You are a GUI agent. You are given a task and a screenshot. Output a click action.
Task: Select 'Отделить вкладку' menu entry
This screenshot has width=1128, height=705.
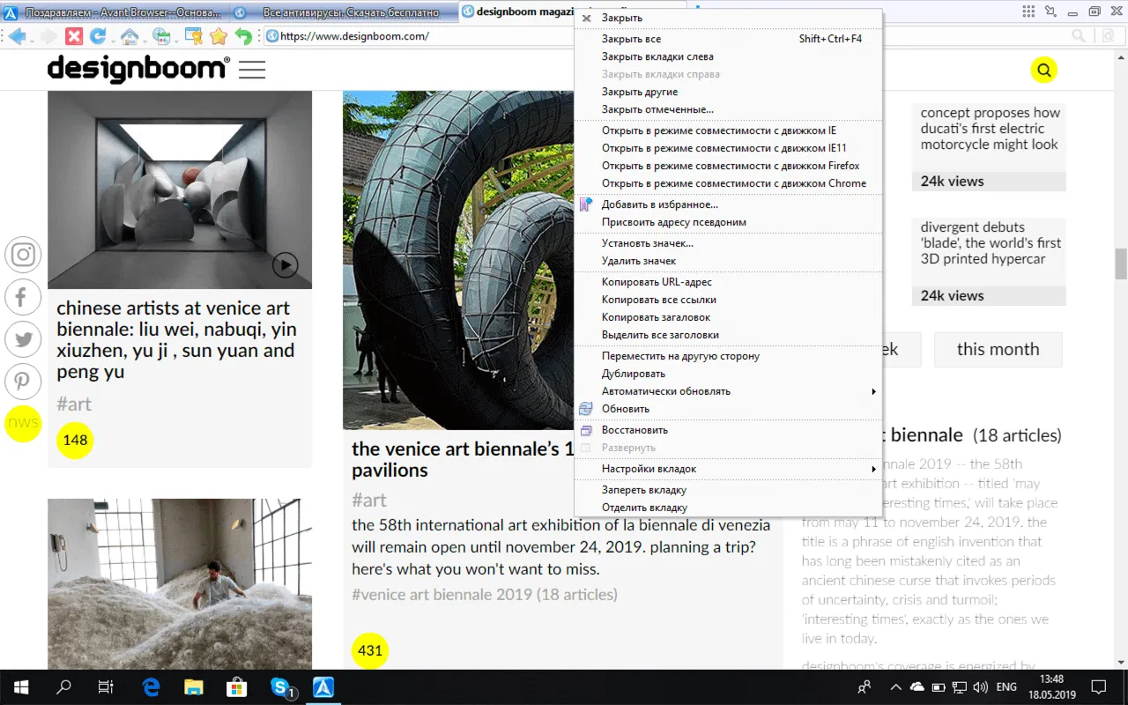pyautogui.click(x=728, y=508)
